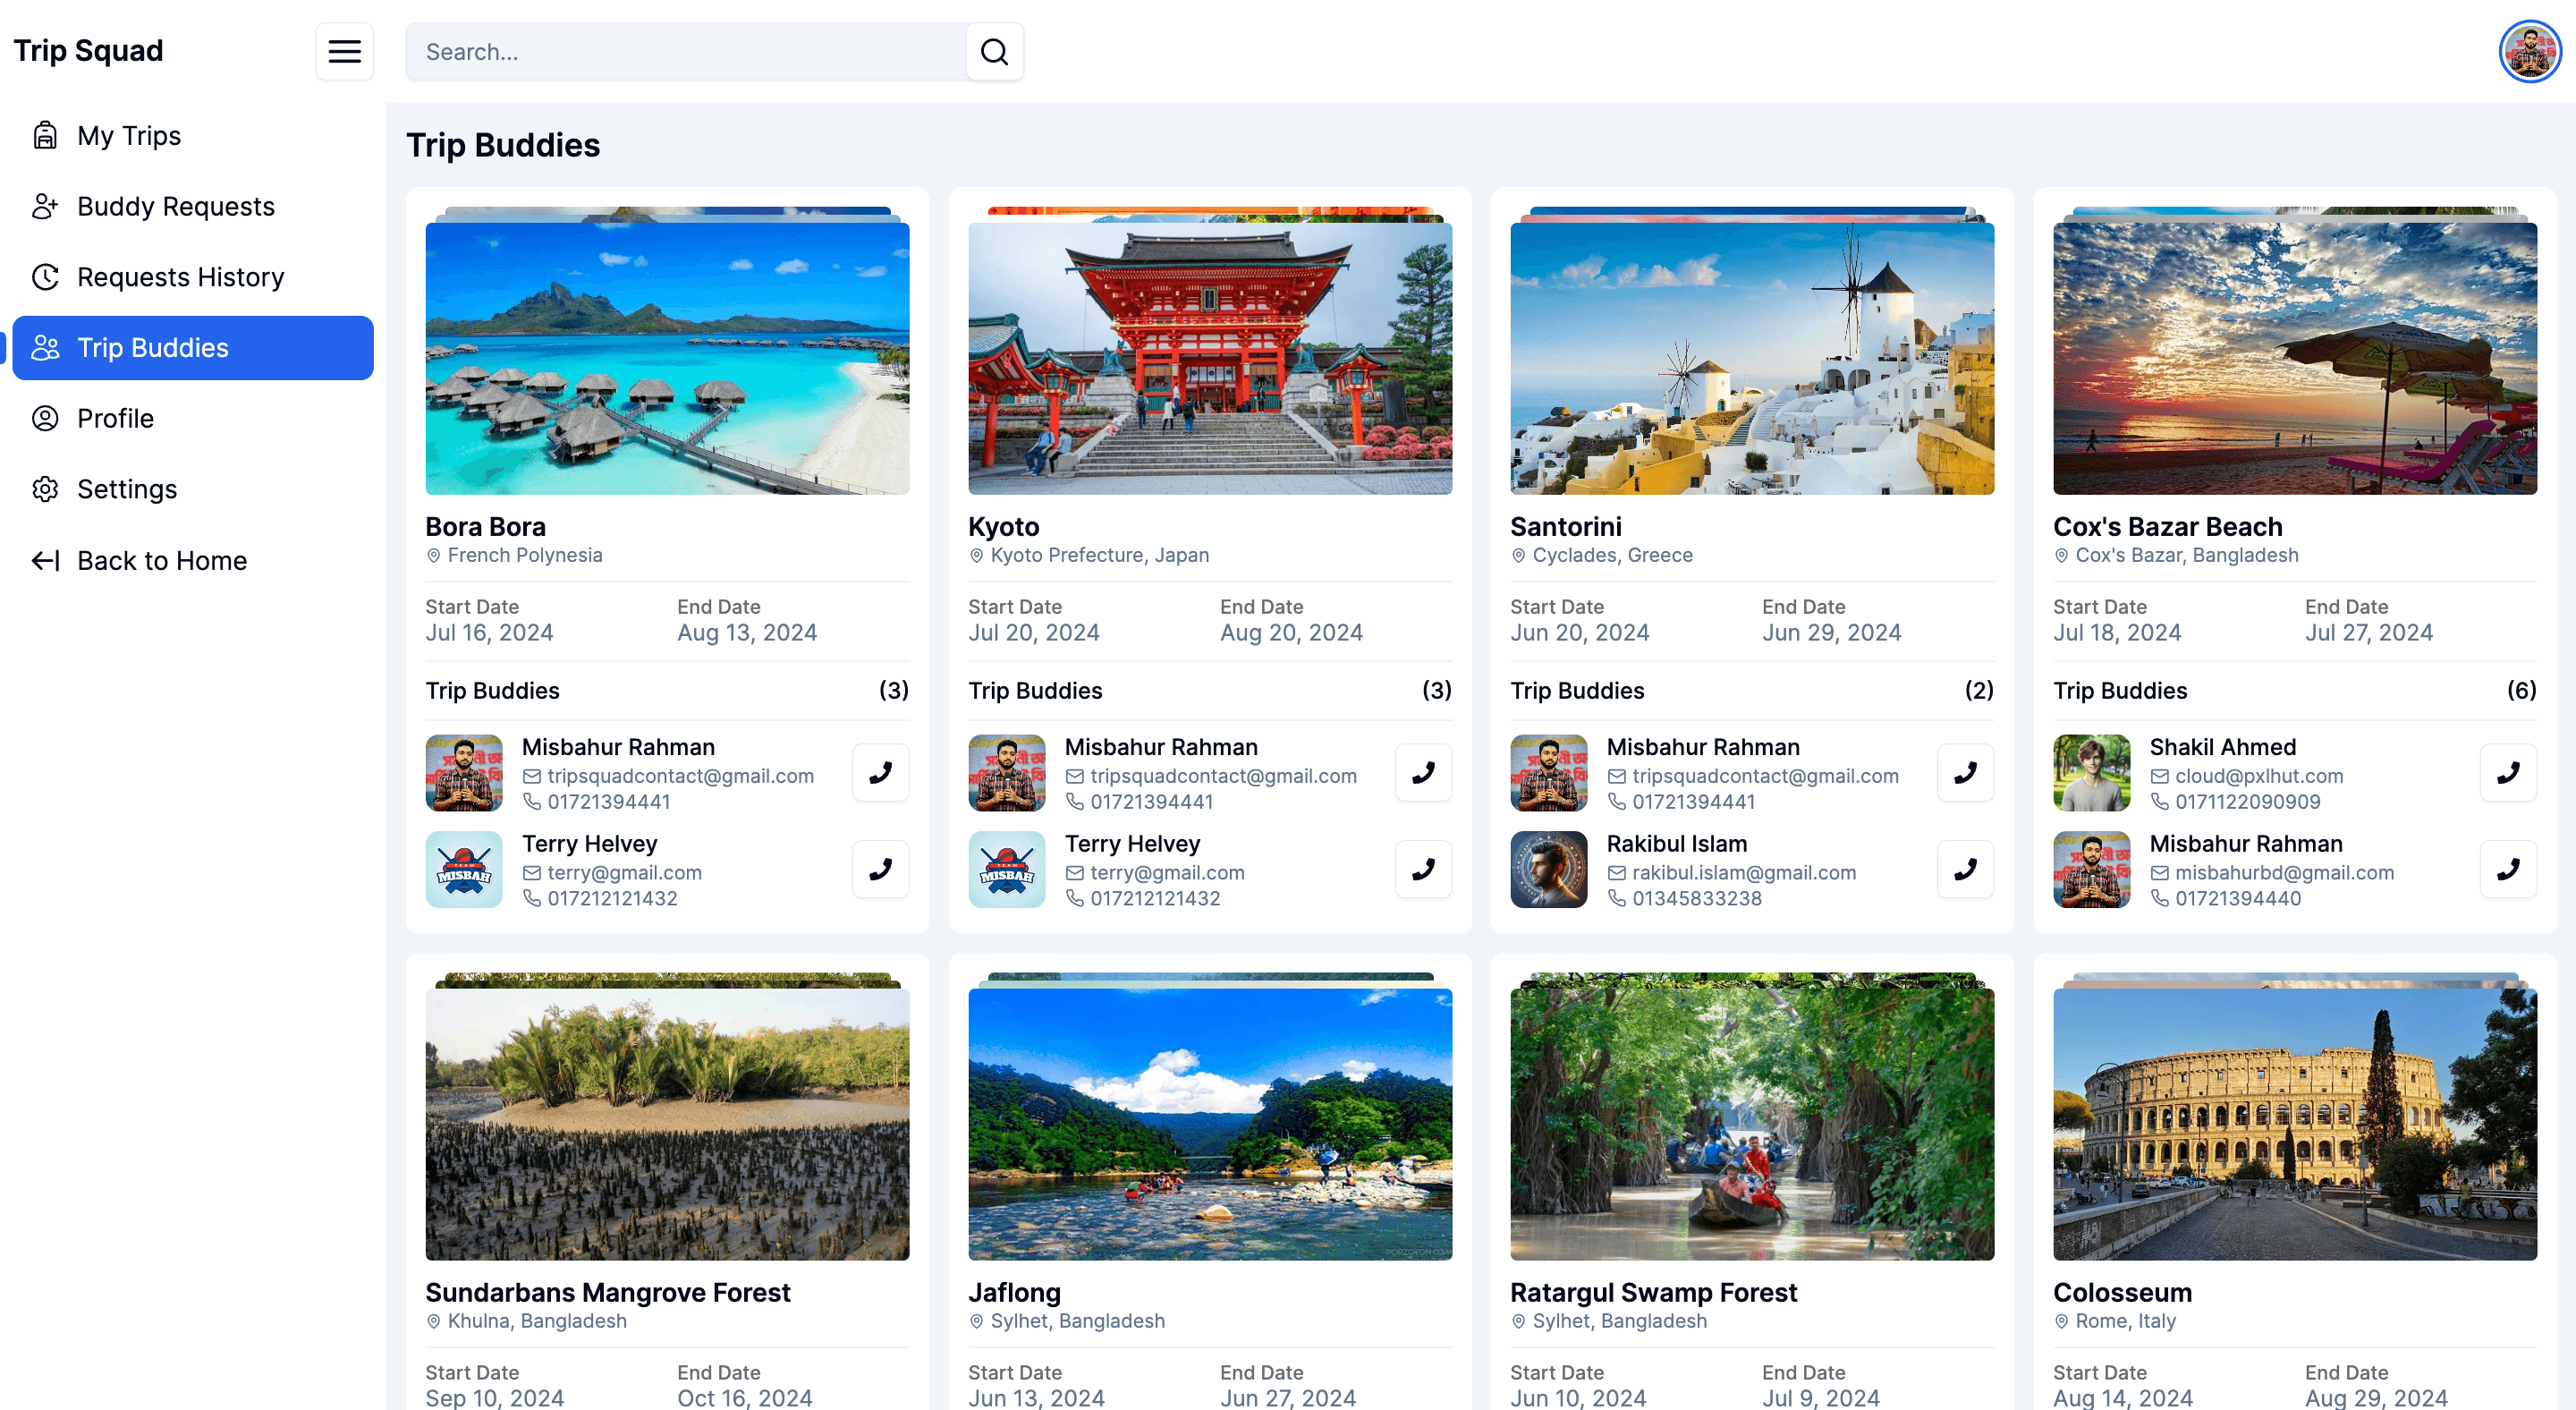Open Buddy Requests page
Image resolution: width=2576 pixels, height=1410 pixels.
tap(192, 206)
